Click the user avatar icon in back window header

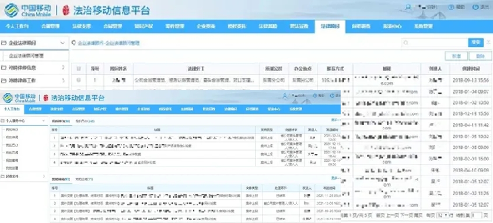click(408, 7)
